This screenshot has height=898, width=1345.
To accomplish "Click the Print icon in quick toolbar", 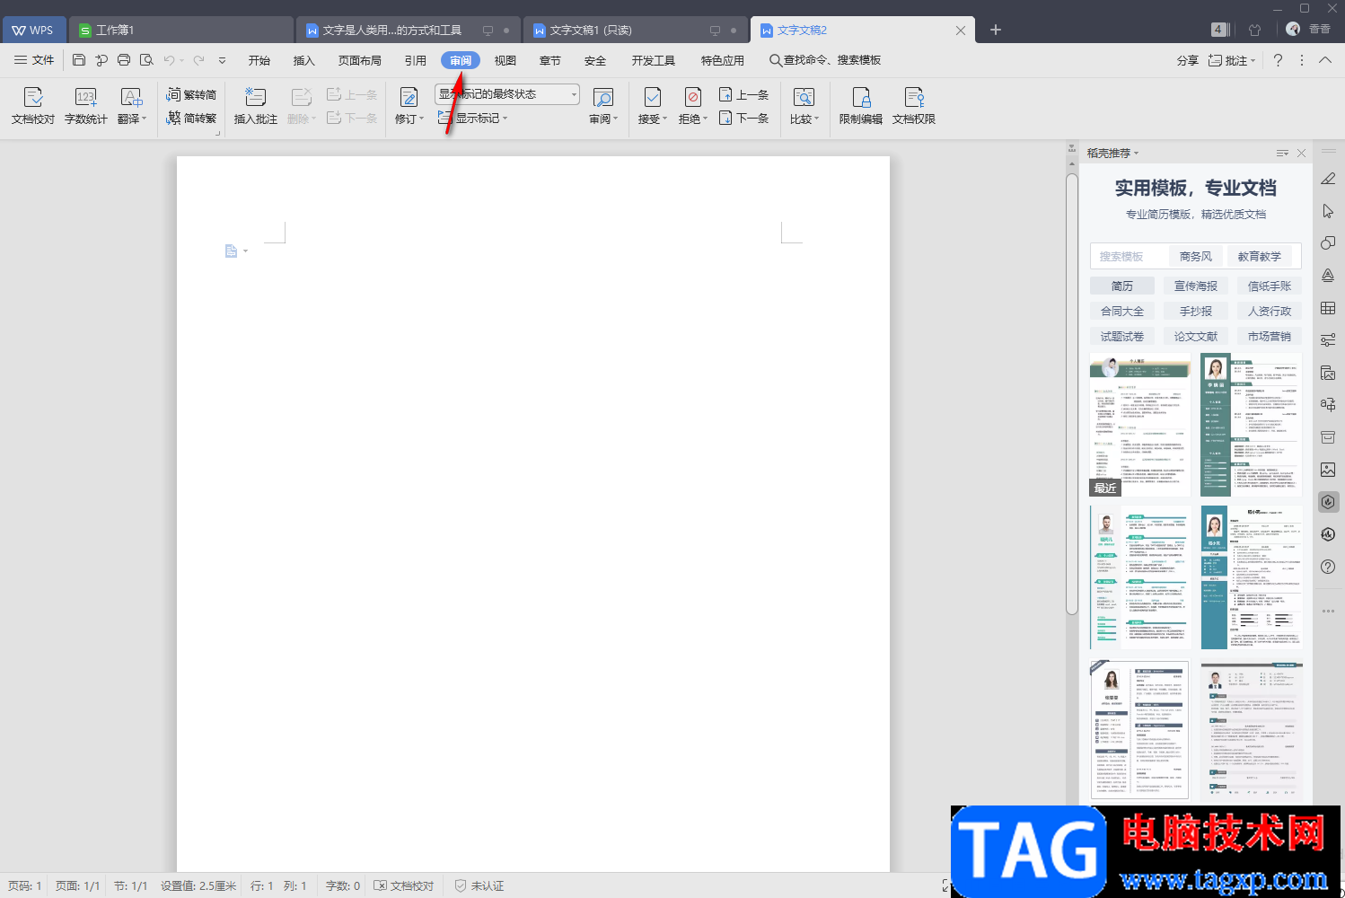I will tap(124, 60).
